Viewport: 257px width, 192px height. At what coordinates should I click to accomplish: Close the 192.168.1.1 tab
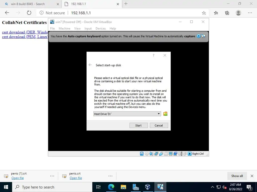118,4
